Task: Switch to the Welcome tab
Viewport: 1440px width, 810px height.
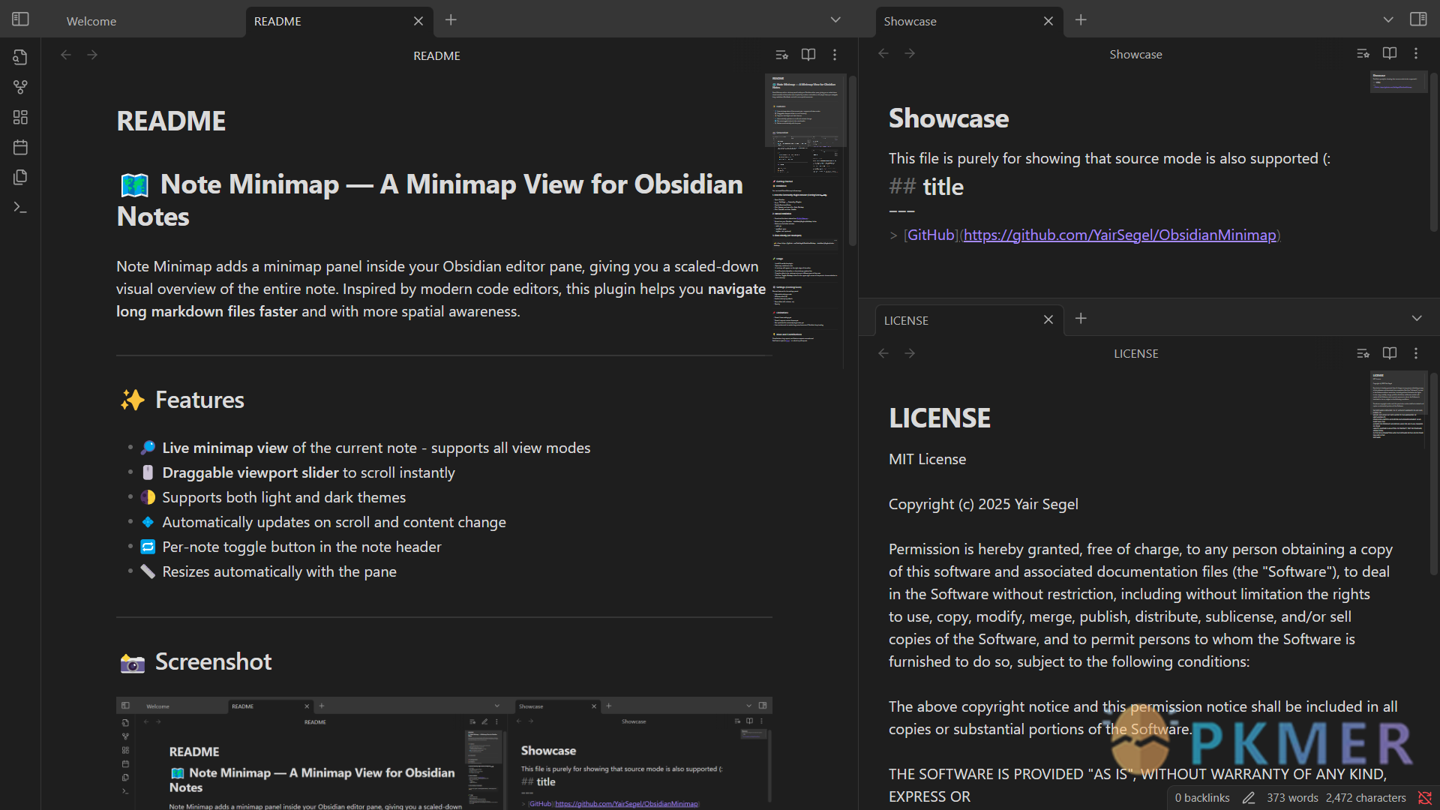Action: point(91,21)
